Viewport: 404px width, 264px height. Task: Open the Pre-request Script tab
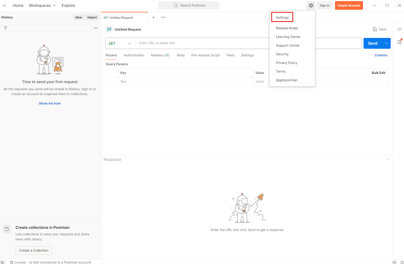click(205, 55)
